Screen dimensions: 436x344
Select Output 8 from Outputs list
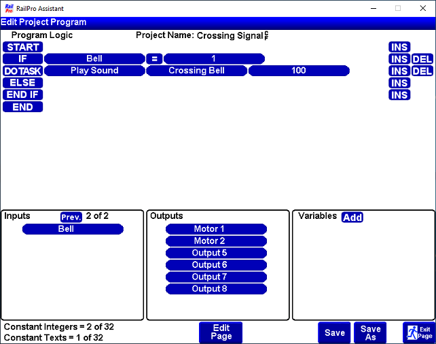pos(216,289)
